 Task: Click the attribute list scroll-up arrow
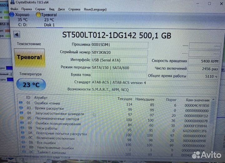tap(213, 100)
